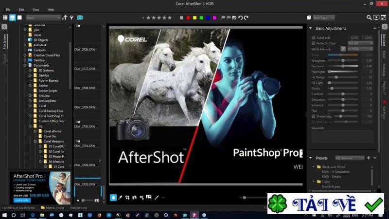Apply red color label

click(188, 18)
